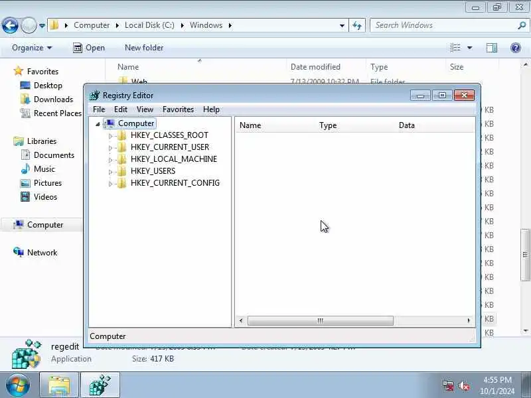Toggle the preview pane icon

(492, 48)
